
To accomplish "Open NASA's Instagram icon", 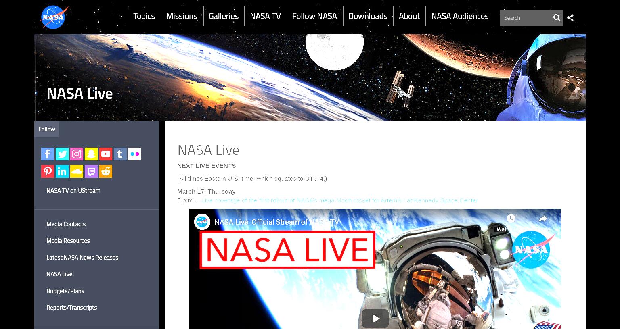I will point(77,154).
